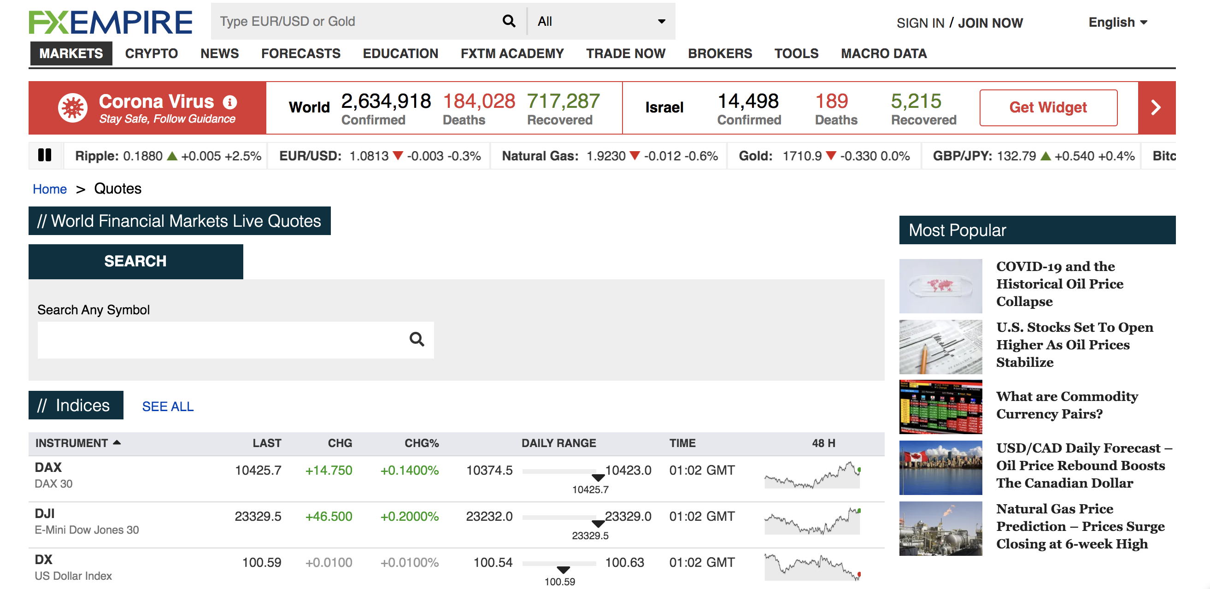Click DJI last price 23329.5
1210x589 pixels.
point(258,516)
